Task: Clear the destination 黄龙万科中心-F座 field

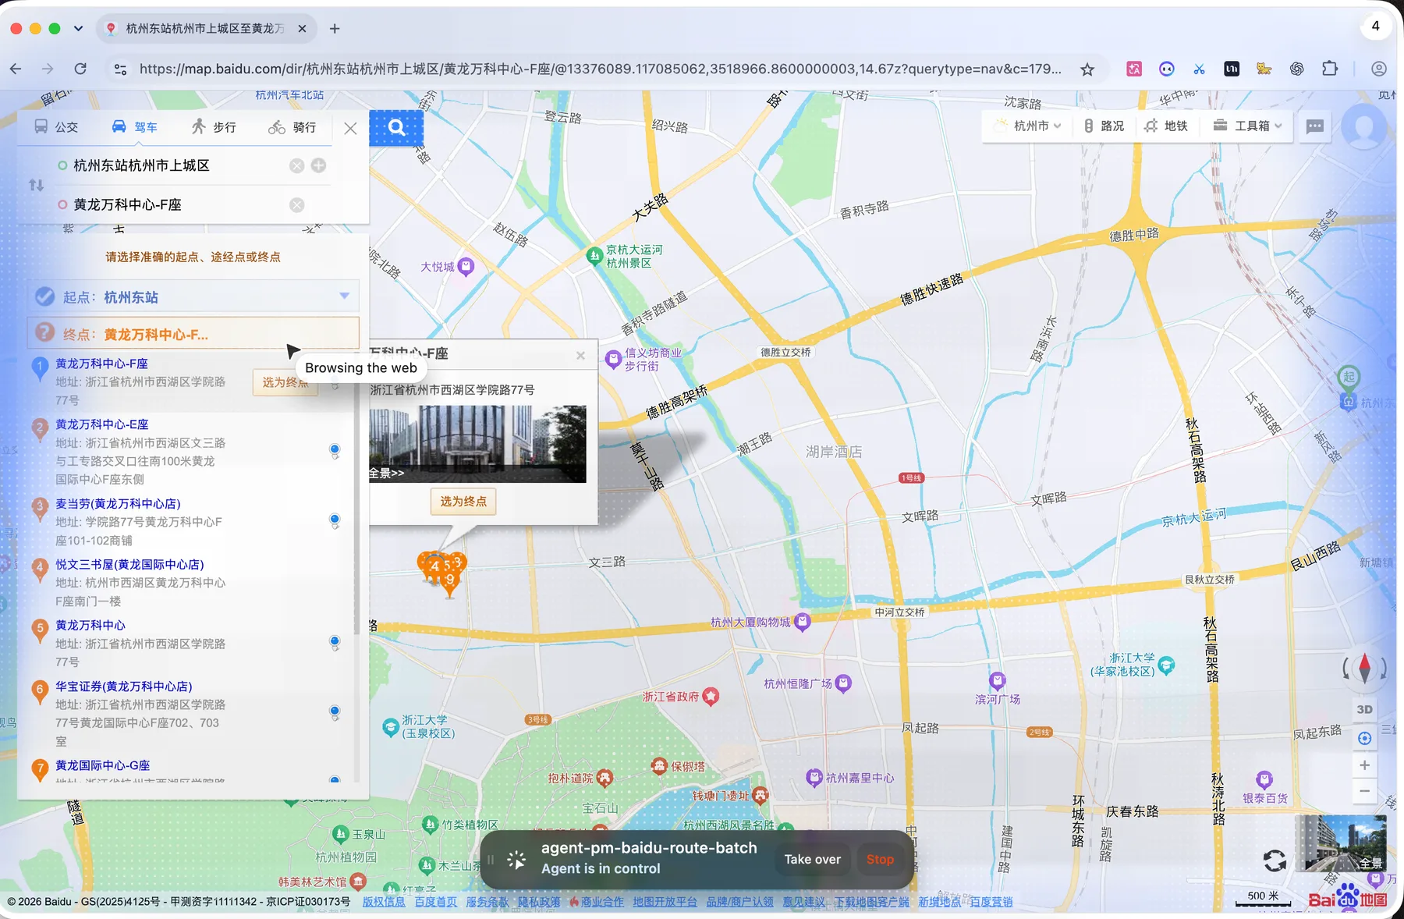Action: [x=297, y=204]
